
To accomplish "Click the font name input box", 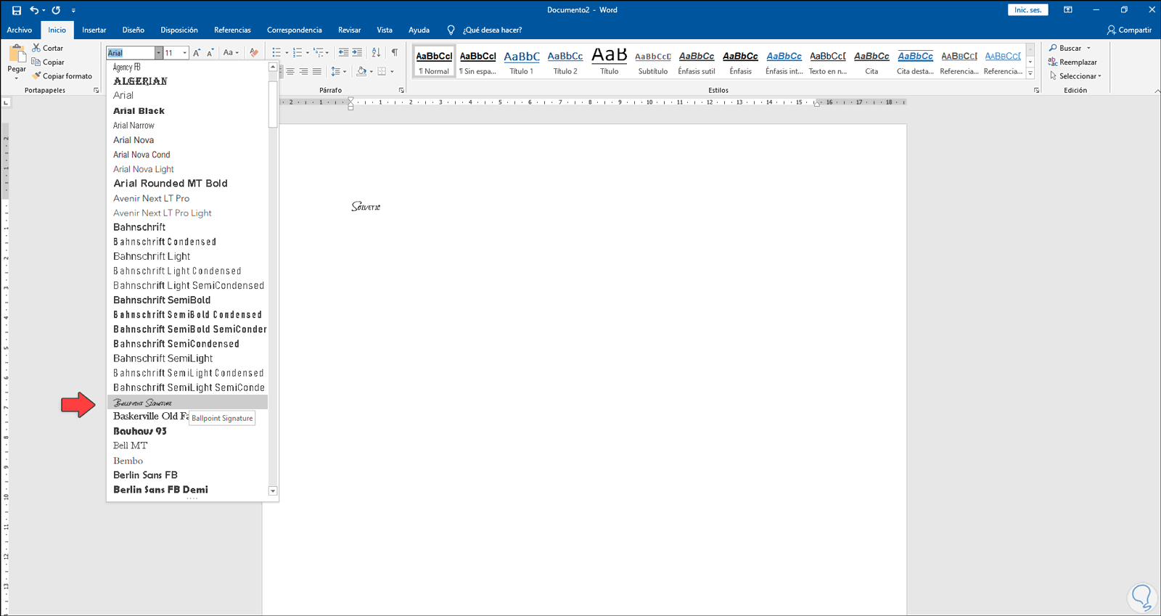I will (131, 53).
